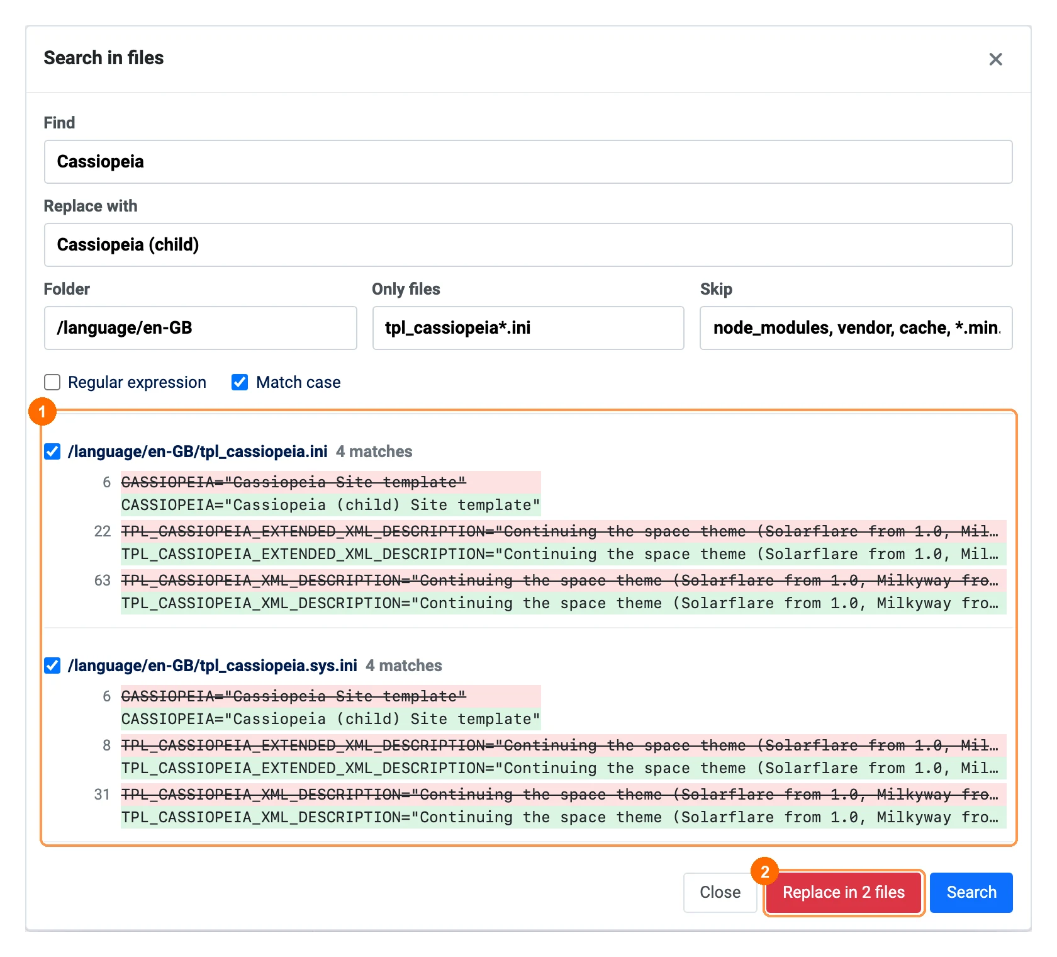The width and height of the screenshot is (1057, 957).
Task: Enable the Regular expression checkbox
Action: (52, 382)
